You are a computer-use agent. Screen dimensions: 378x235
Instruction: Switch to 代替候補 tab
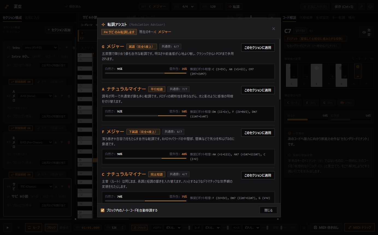(x=306, y=17)
